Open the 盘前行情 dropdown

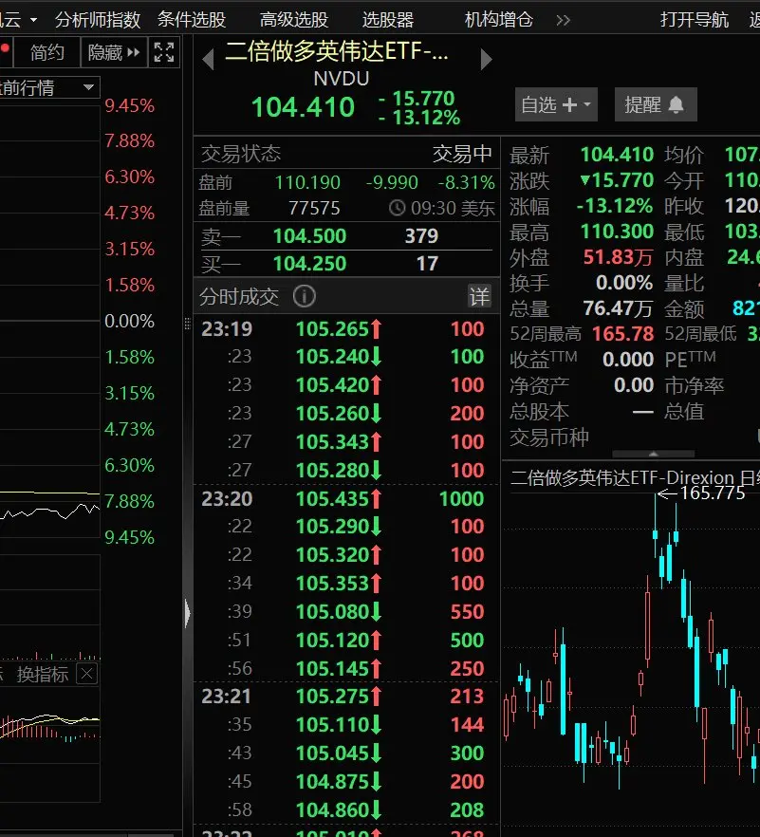[49, 87]
